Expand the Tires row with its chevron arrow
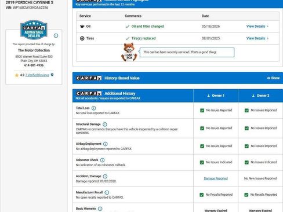The height and width of the screenshot is (212, 283). point(268,38)
